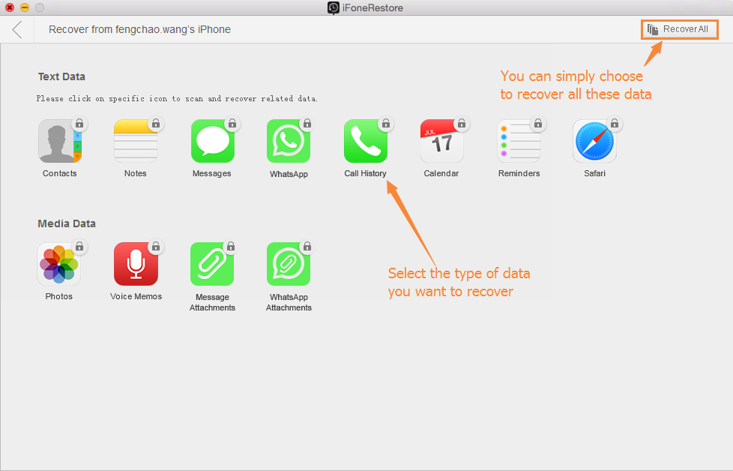Select the Contacts icon to scan contacts

(59, 141)
